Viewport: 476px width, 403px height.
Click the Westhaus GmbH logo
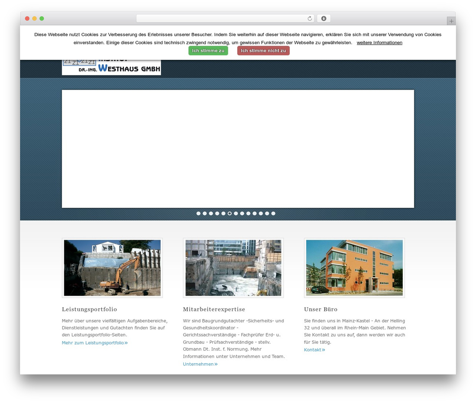point(111,67)
